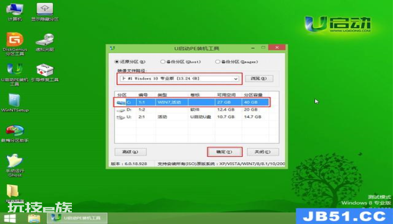393x224 pixels.
Task: Click the 关闭 close button
Action: 263,152
